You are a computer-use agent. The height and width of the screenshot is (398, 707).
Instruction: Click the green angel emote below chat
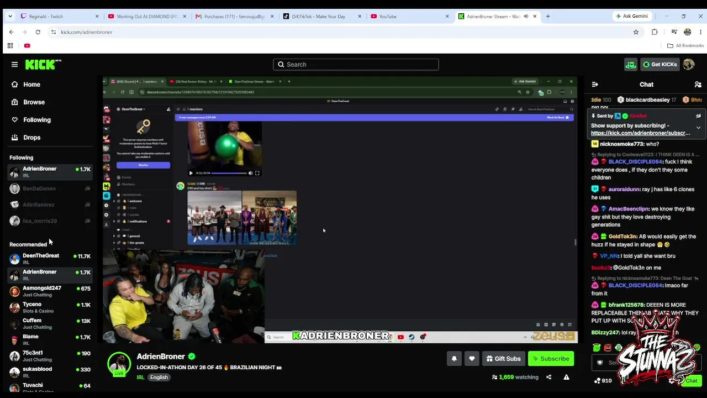597,348
